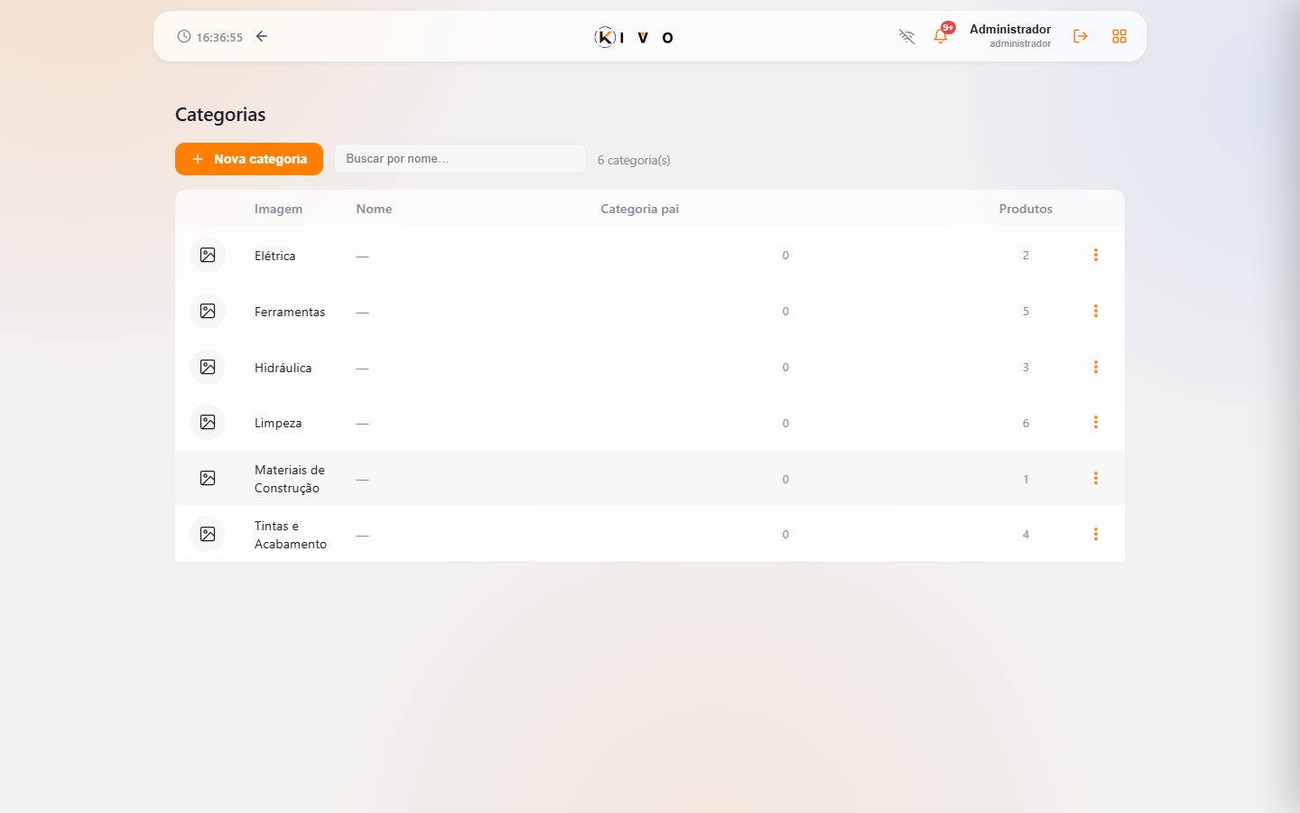Click the Categoria pai column header

[639, 209]
